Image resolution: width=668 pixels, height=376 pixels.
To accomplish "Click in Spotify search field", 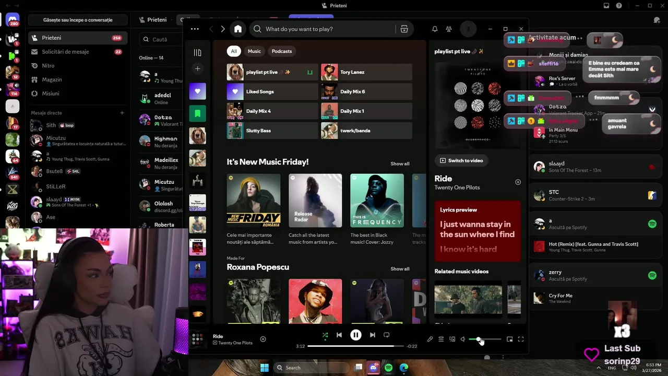I will (324, 29).
